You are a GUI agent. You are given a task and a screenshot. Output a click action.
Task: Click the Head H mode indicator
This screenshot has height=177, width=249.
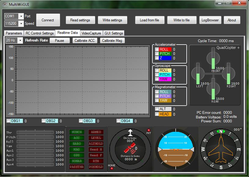pyautogui.click(x=96, y=150)
